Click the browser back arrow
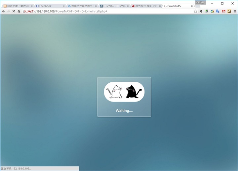Viewport: 238px width, 171px height. [3, 11]
